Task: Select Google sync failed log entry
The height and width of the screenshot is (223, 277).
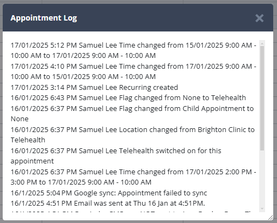Action: 109,193
